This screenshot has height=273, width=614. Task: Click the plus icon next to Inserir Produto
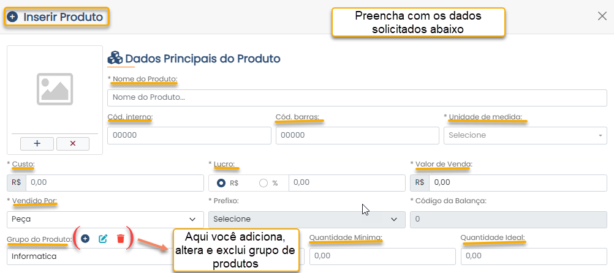tap(13, 17)
